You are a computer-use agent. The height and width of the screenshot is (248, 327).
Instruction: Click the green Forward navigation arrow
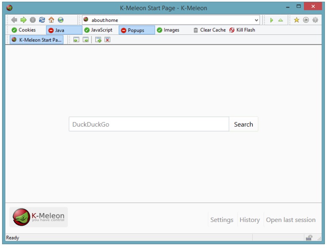click(24, 20)
